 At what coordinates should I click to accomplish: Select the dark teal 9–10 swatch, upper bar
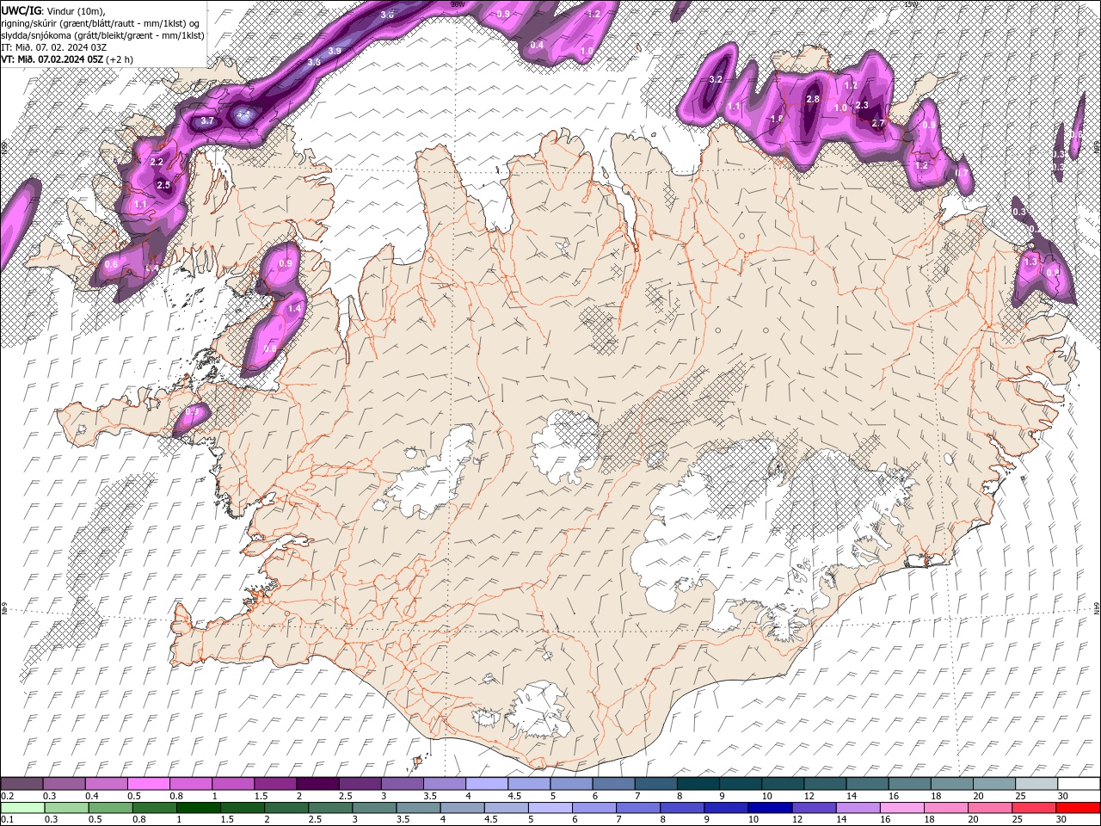[x=741, y=784]
